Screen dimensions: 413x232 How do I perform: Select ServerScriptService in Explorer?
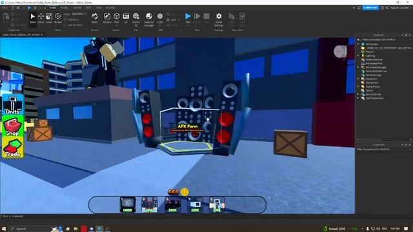coord(376,72)
